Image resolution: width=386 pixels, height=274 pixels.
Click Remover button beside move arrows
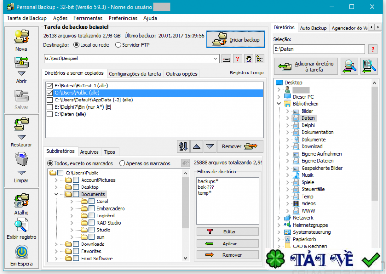coord(240,146)
